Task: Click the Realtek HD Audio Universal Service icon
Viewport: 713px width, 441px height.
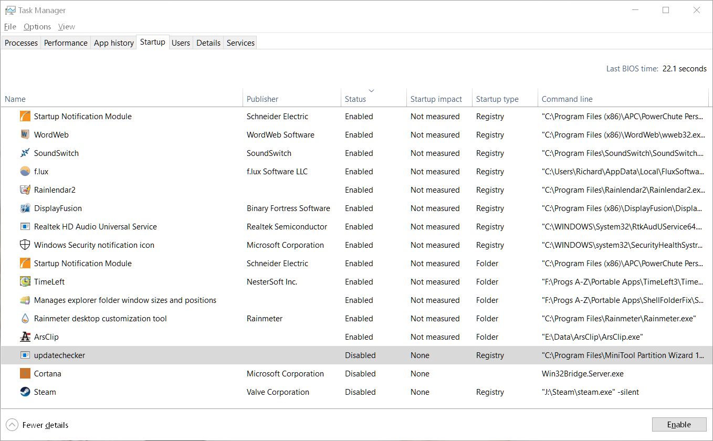Action: (x=25, y=227)
